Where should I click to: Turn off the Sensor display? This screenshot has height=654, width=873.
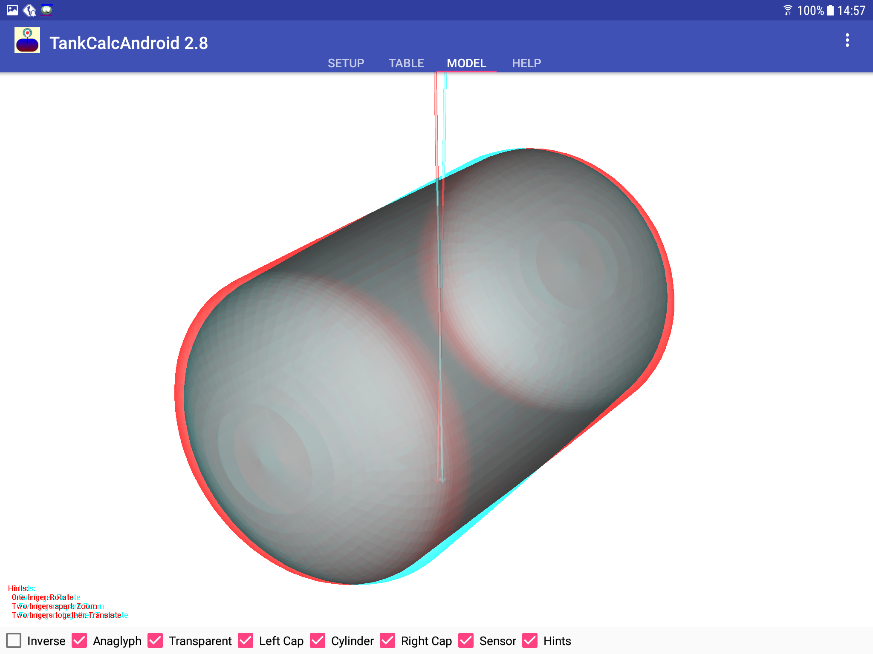(x=466, y=640)
